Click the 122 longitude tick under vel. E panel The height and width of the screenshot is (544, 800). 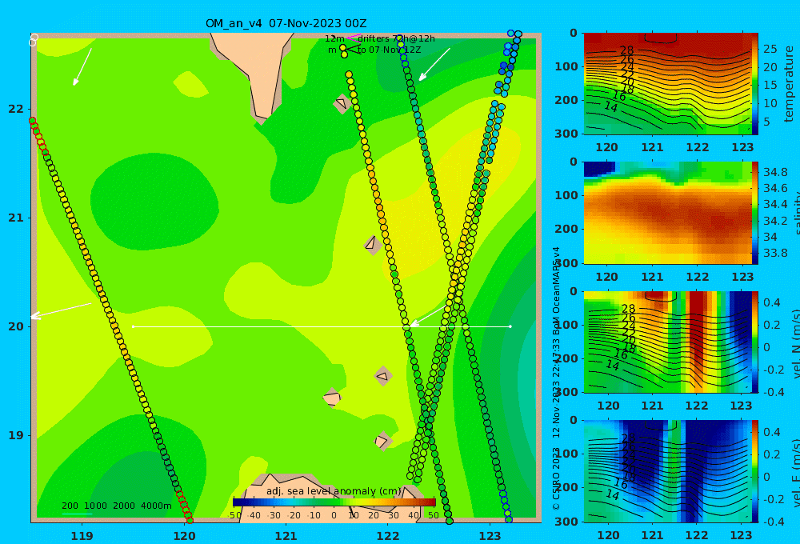point(696,535)
